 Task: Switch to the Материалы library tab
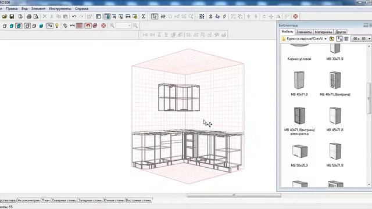(323, 32)
